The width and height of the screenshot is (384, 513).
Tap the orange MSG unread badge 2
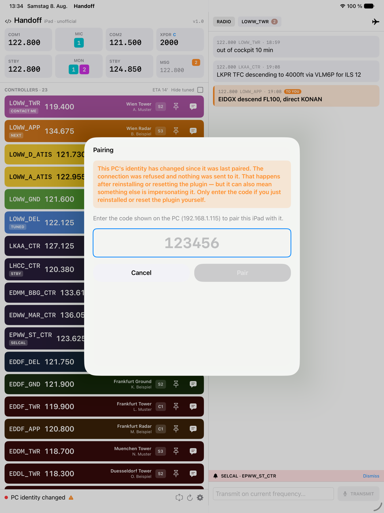(x=196, y=62)
